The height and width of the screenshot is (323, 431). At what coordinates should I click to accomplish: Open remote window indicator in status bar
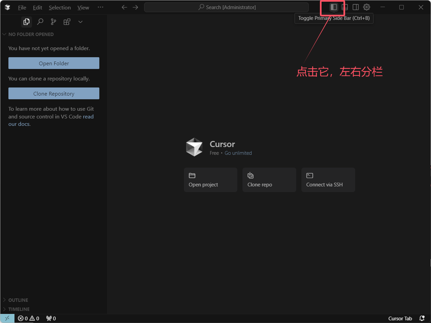pos(7,318)
